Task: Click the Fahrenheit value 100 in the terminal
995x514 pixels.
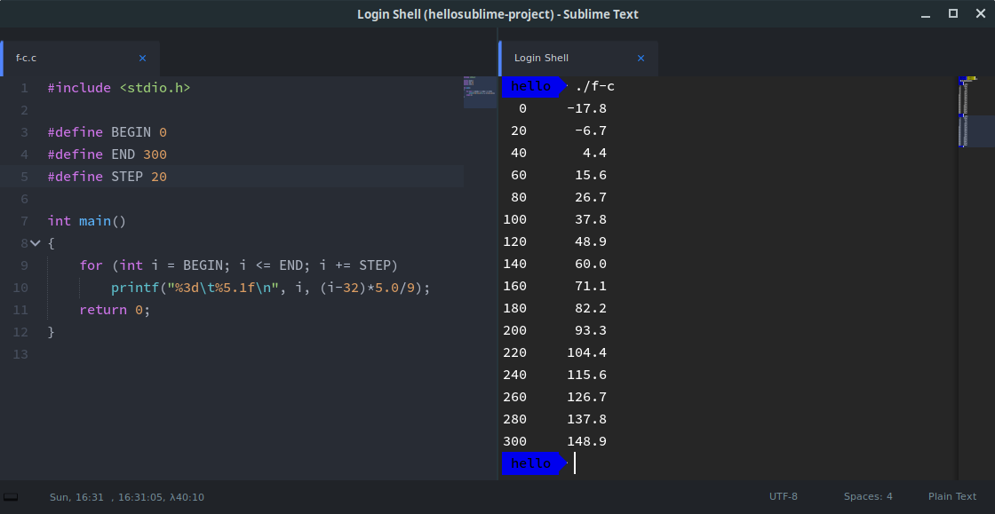Action: pyautogui.click(x=514, y=219)
